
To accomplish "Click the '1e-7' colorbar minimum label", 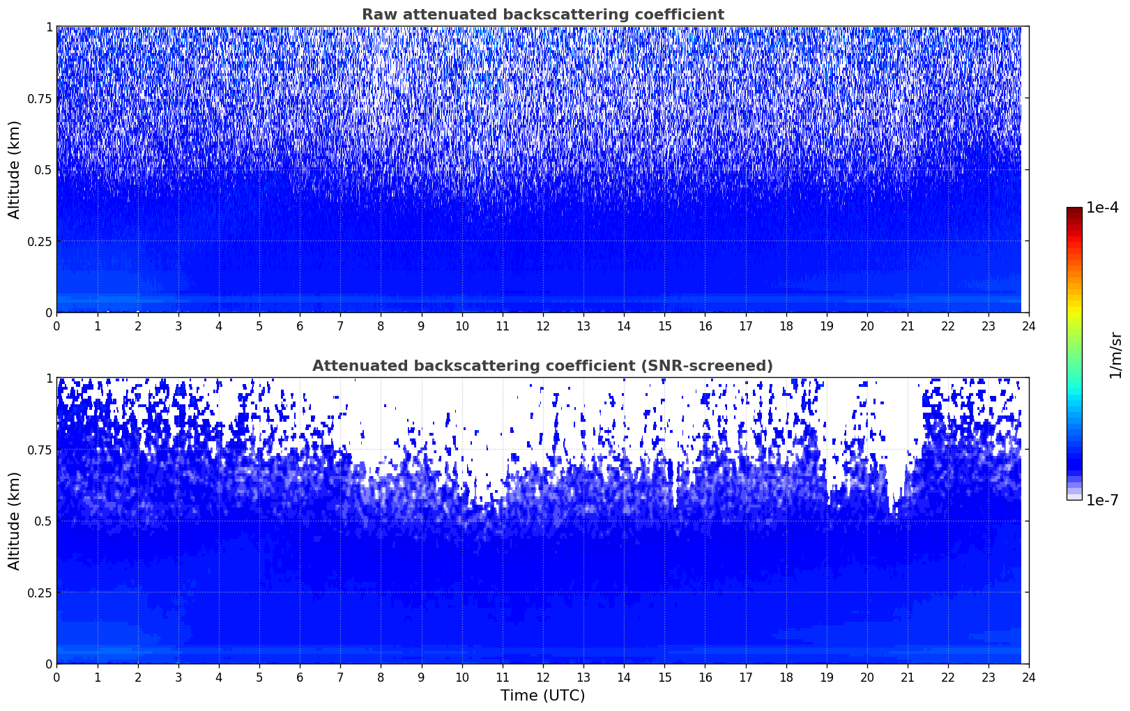I will (1102, 500).
